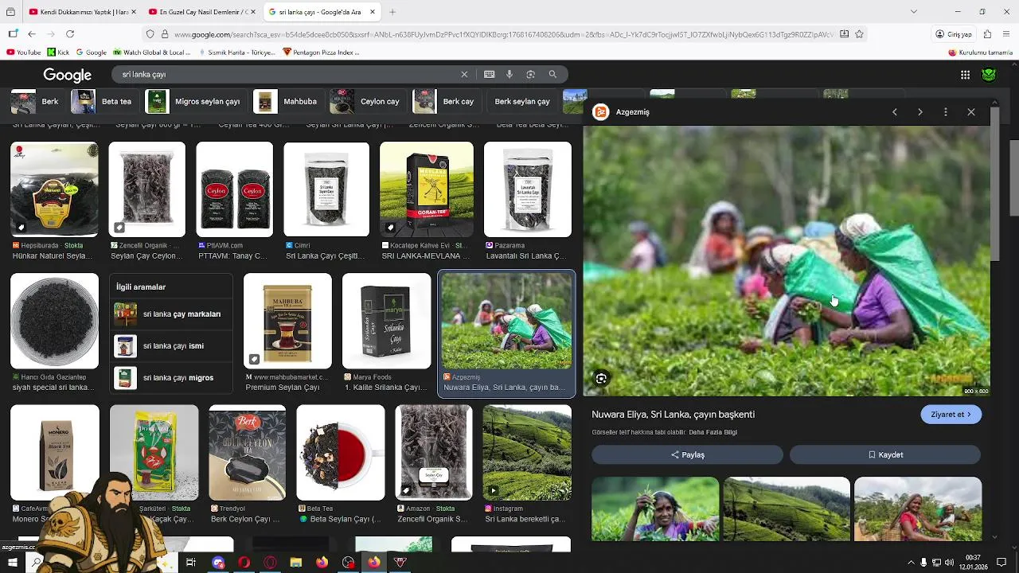Start a voice search with the microphone

tap(509, 74)
